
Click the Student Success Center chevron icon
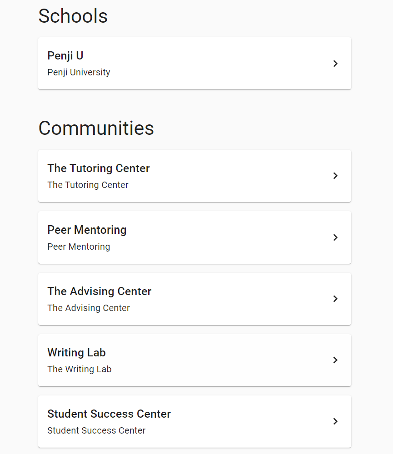coord(335,421)
